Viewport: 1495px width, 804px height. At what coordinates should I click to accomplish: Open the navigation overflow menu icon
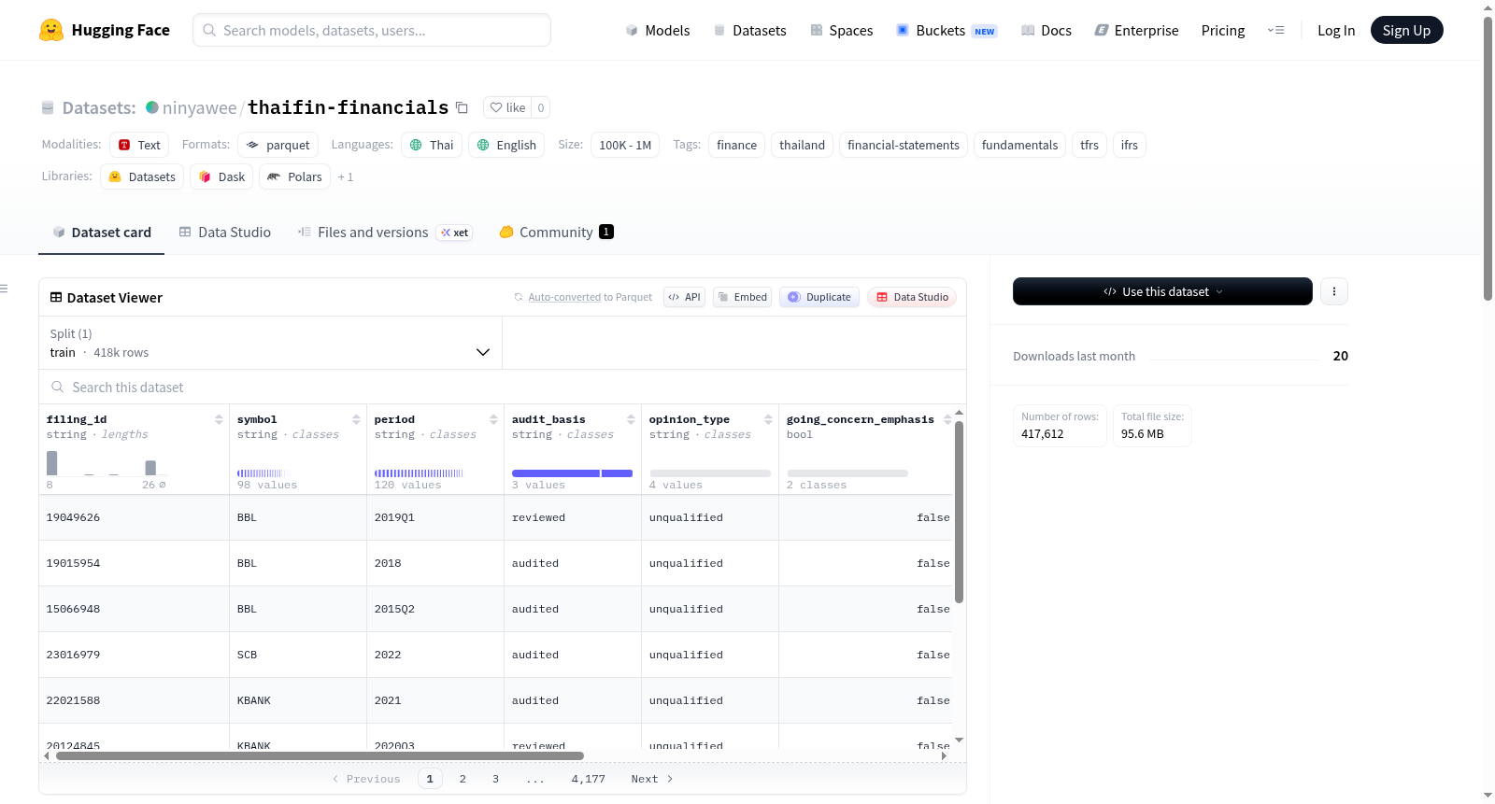point(1275,30)
